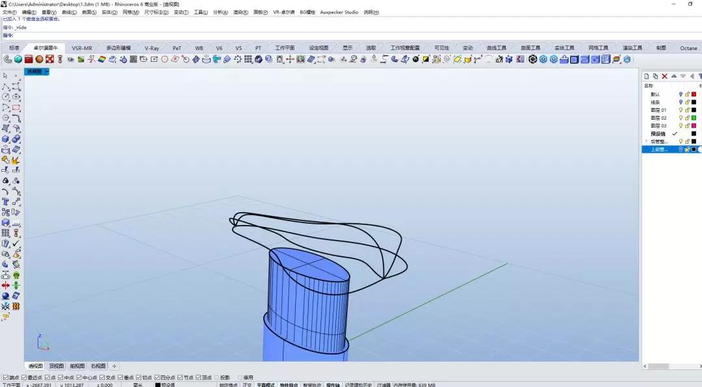Click the gray spiral icon at toolbar start
The height and width of the screenshot is (387, 702).
[x=8, y=59]
